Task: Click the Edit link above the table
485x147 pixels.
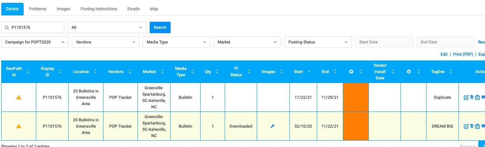Action: point(444,55)
